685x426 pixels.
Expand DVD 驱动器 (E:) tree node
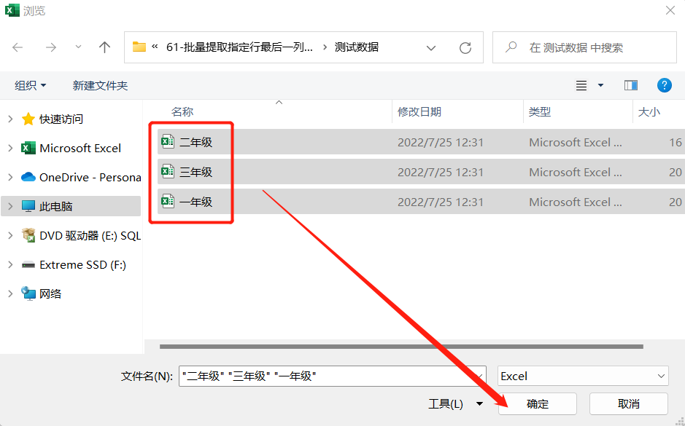(x=10, y=235)
